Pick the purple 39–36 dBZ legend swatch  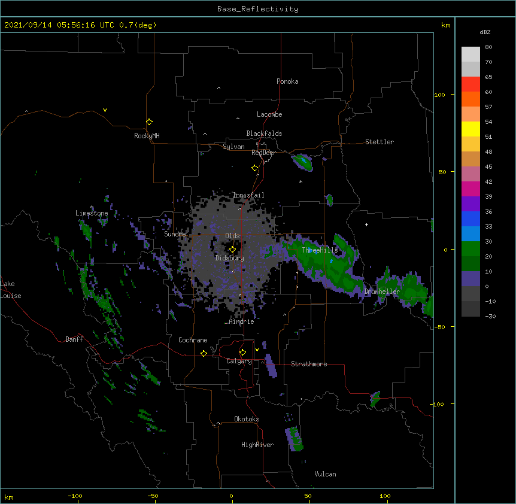click(471, 204)
